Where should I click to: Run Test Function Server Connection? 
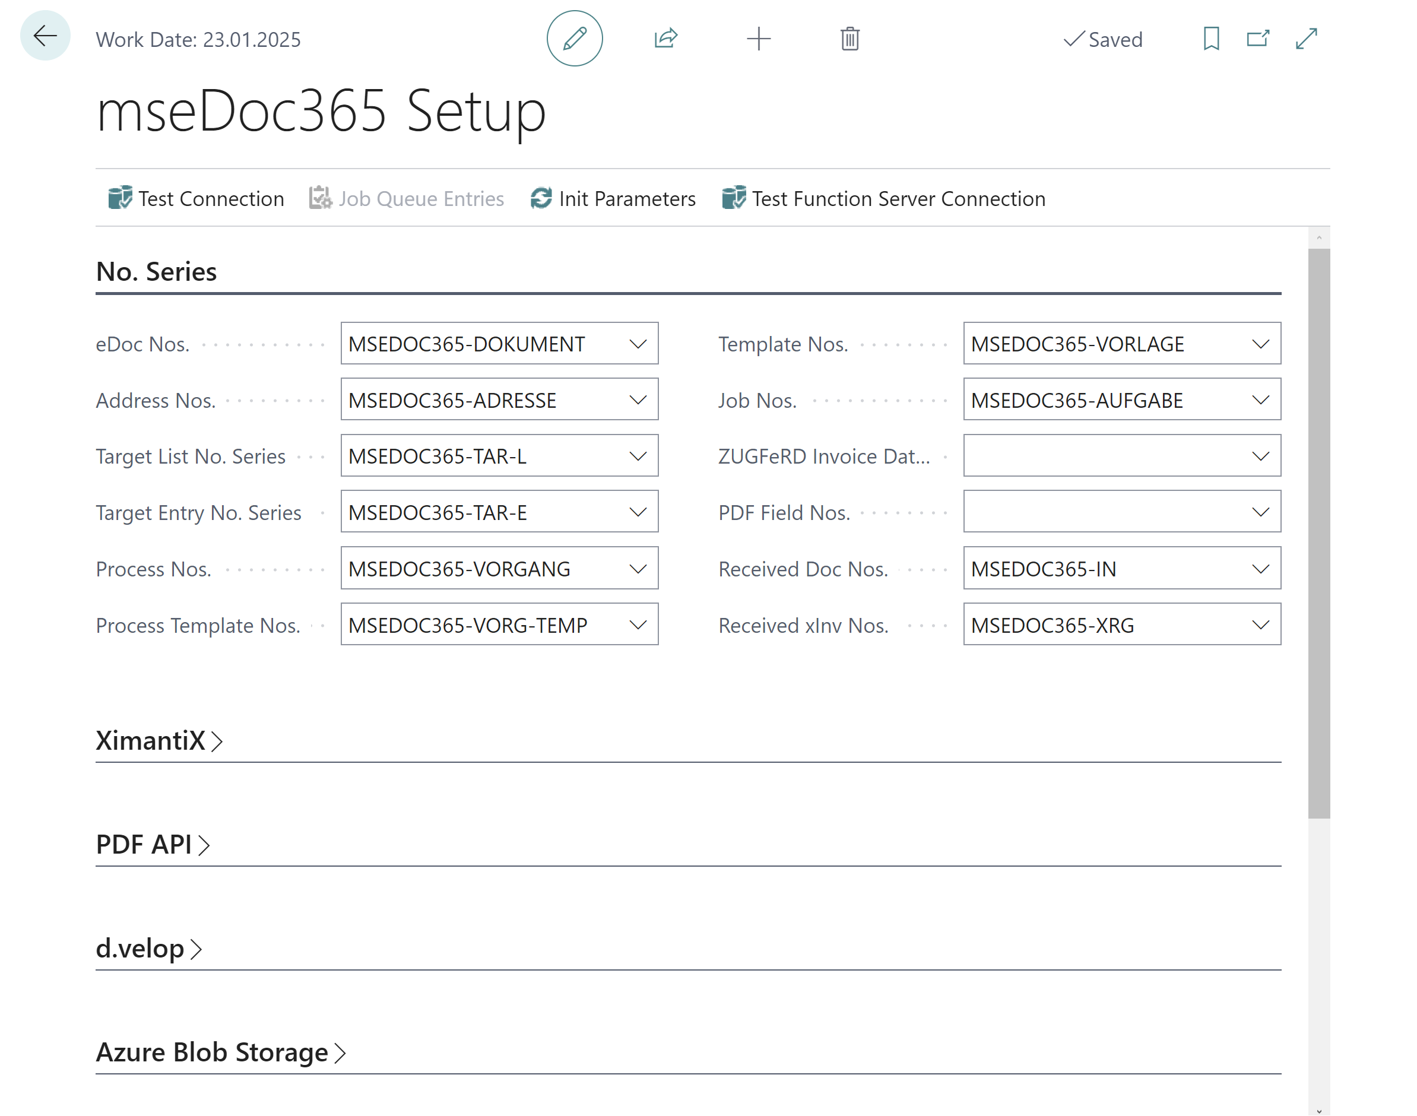pyautogui.click(x=883, y=198)
